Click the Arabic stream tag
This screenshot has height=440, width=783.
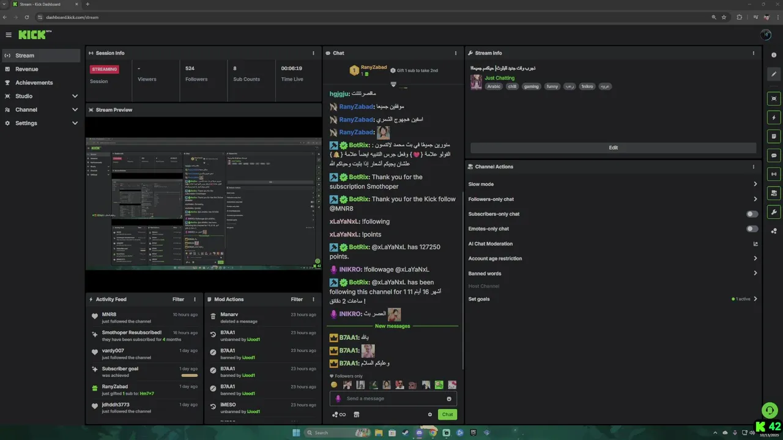494,87
